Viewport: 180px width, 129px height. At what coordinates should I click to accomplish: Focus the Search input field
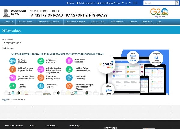(160, 3)
